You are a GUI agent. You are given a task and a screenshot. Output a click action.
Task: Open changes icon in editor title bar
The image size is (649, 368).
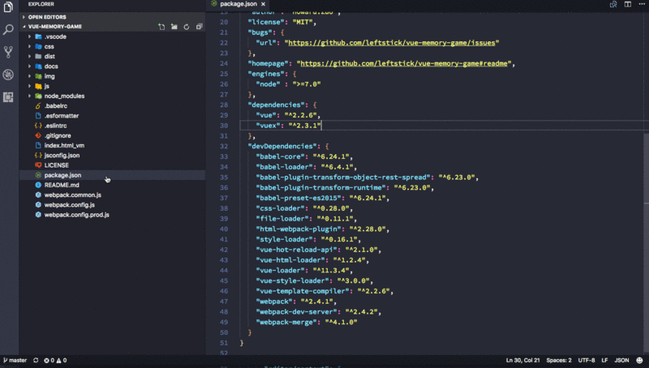point(613,4)
